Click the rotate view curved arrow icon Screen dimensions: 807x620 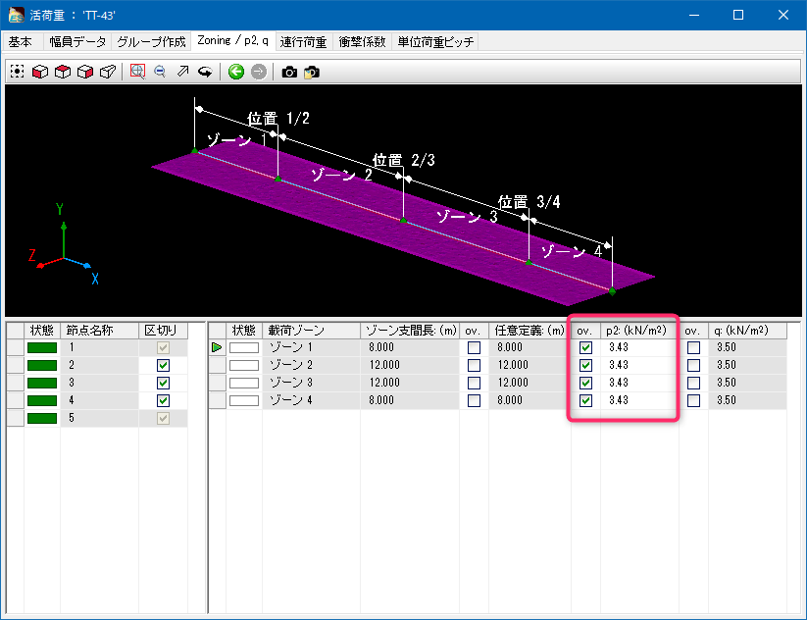[x=205, y=72]
